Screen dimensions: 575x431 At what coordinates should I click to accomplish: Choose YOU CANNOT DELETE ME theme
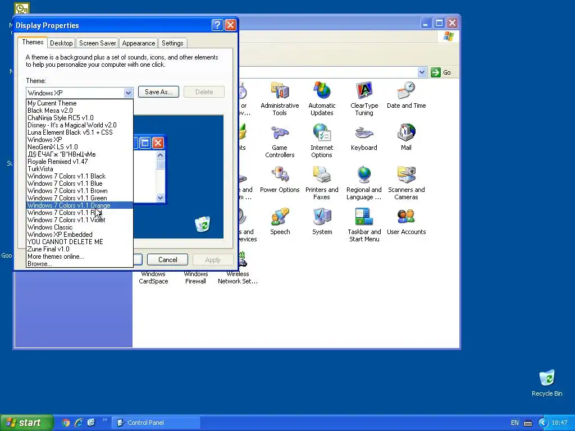coord(80,242)
